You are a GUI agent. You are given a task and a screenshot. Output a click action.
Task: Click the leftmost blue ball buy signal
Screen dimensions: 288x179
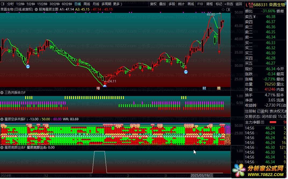pyautogui.click(x=28, y=66)
